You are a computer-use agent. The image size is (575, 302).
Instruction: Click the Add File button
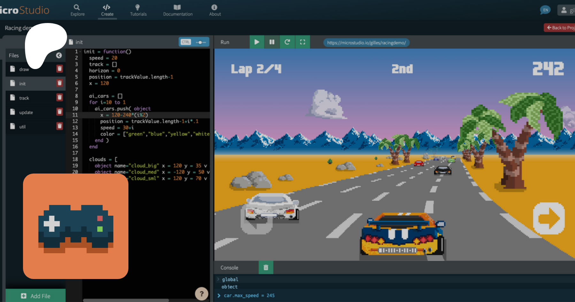click(x=35, y=296)
